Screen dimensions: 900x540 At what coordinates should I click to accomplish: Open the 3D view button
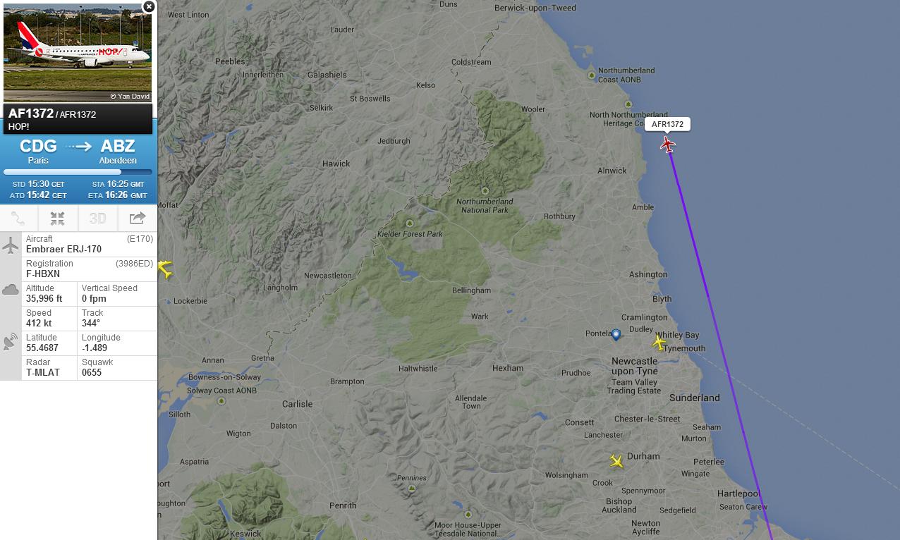[x=97, y=219]
